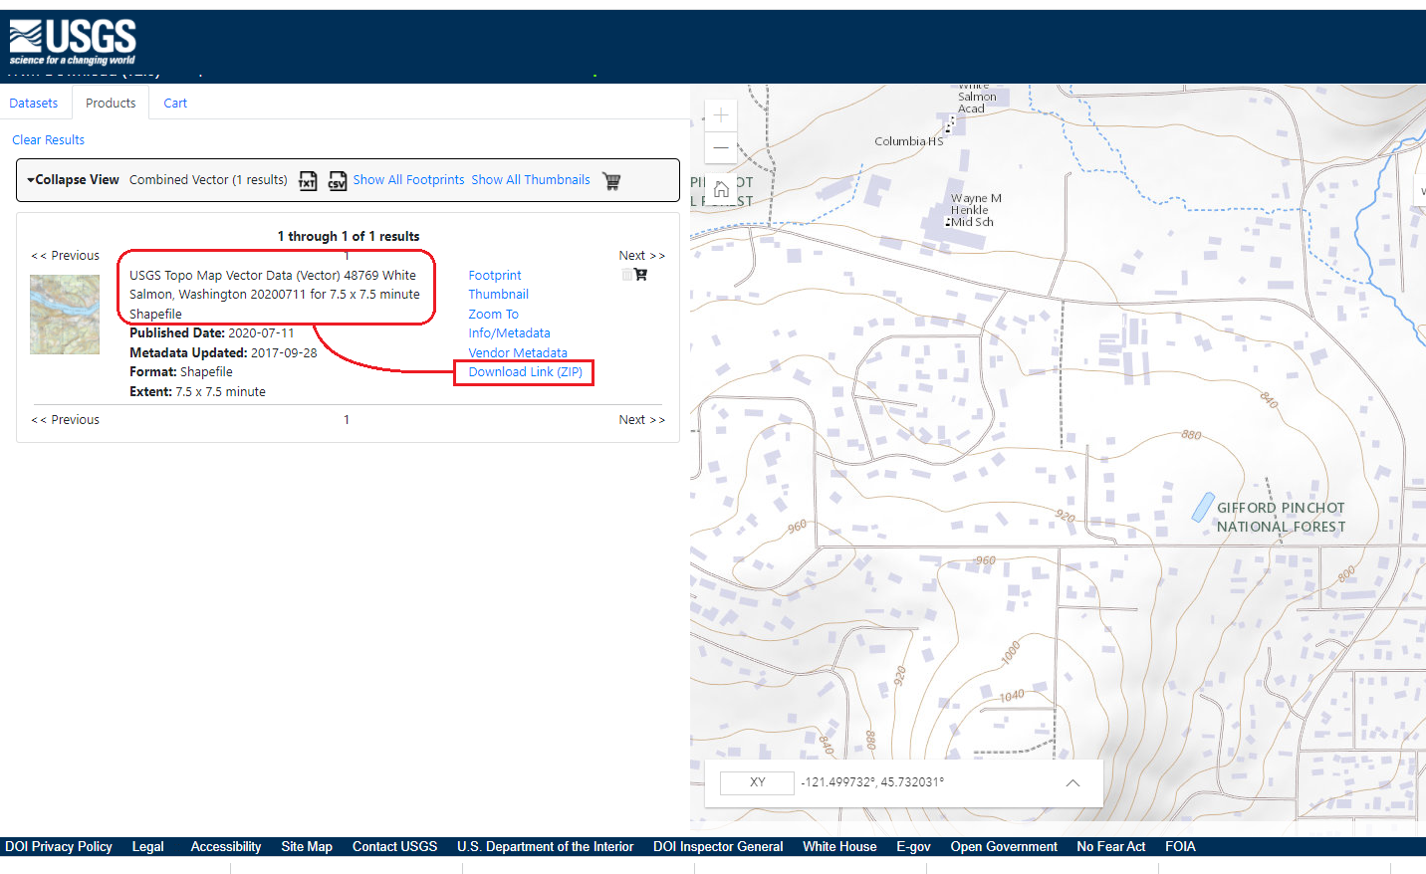The image size is (1426, 874).
Task: Expand the panel arrow on the map's right edge
Action: click(1419, 189)
